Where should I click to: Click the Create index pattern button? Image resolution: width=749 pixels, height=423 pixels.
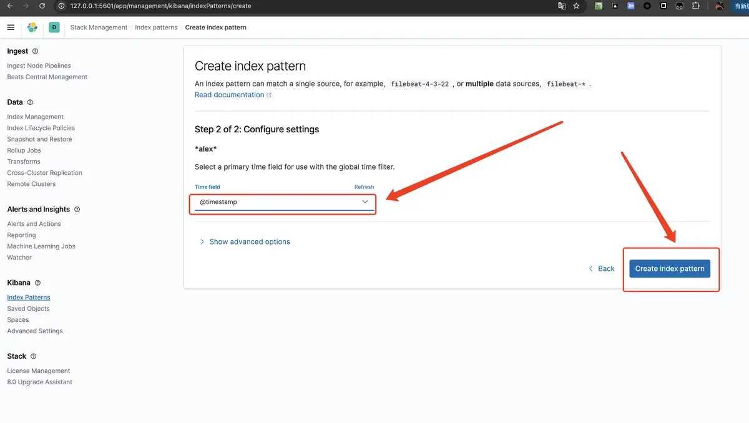pyautogui.click(x=670, y=268)
